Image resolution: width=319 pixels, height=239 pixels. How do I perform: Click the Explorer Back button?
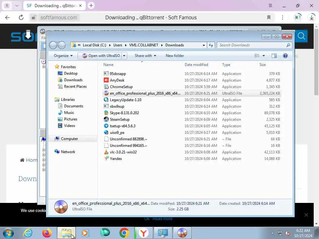coord(53,45)
